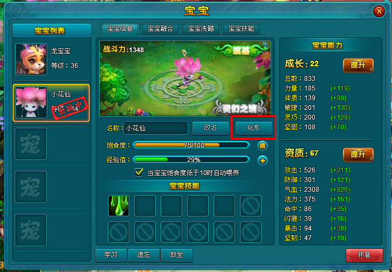Click the first locked slot in bottom skill row

119,232
